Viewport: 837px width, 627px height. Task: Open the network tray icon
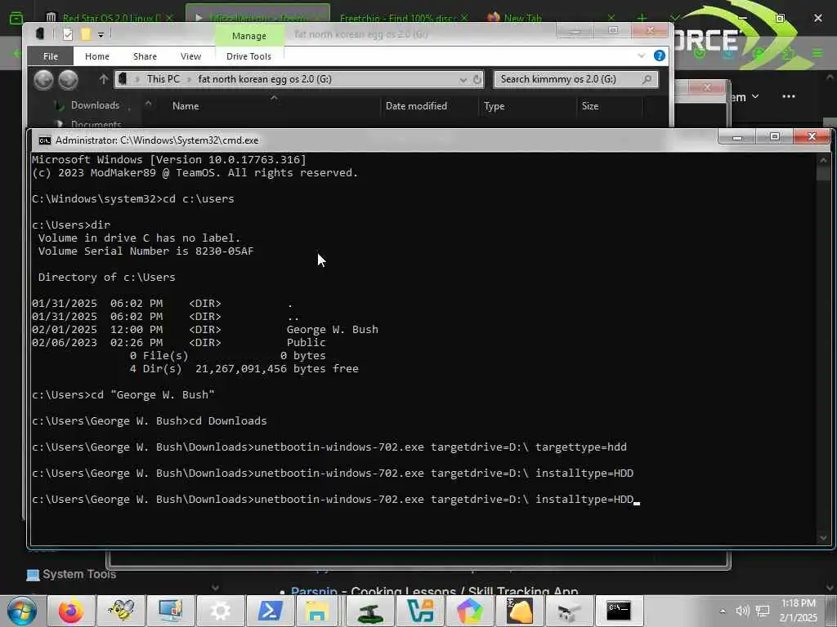(x=763, y=611)
